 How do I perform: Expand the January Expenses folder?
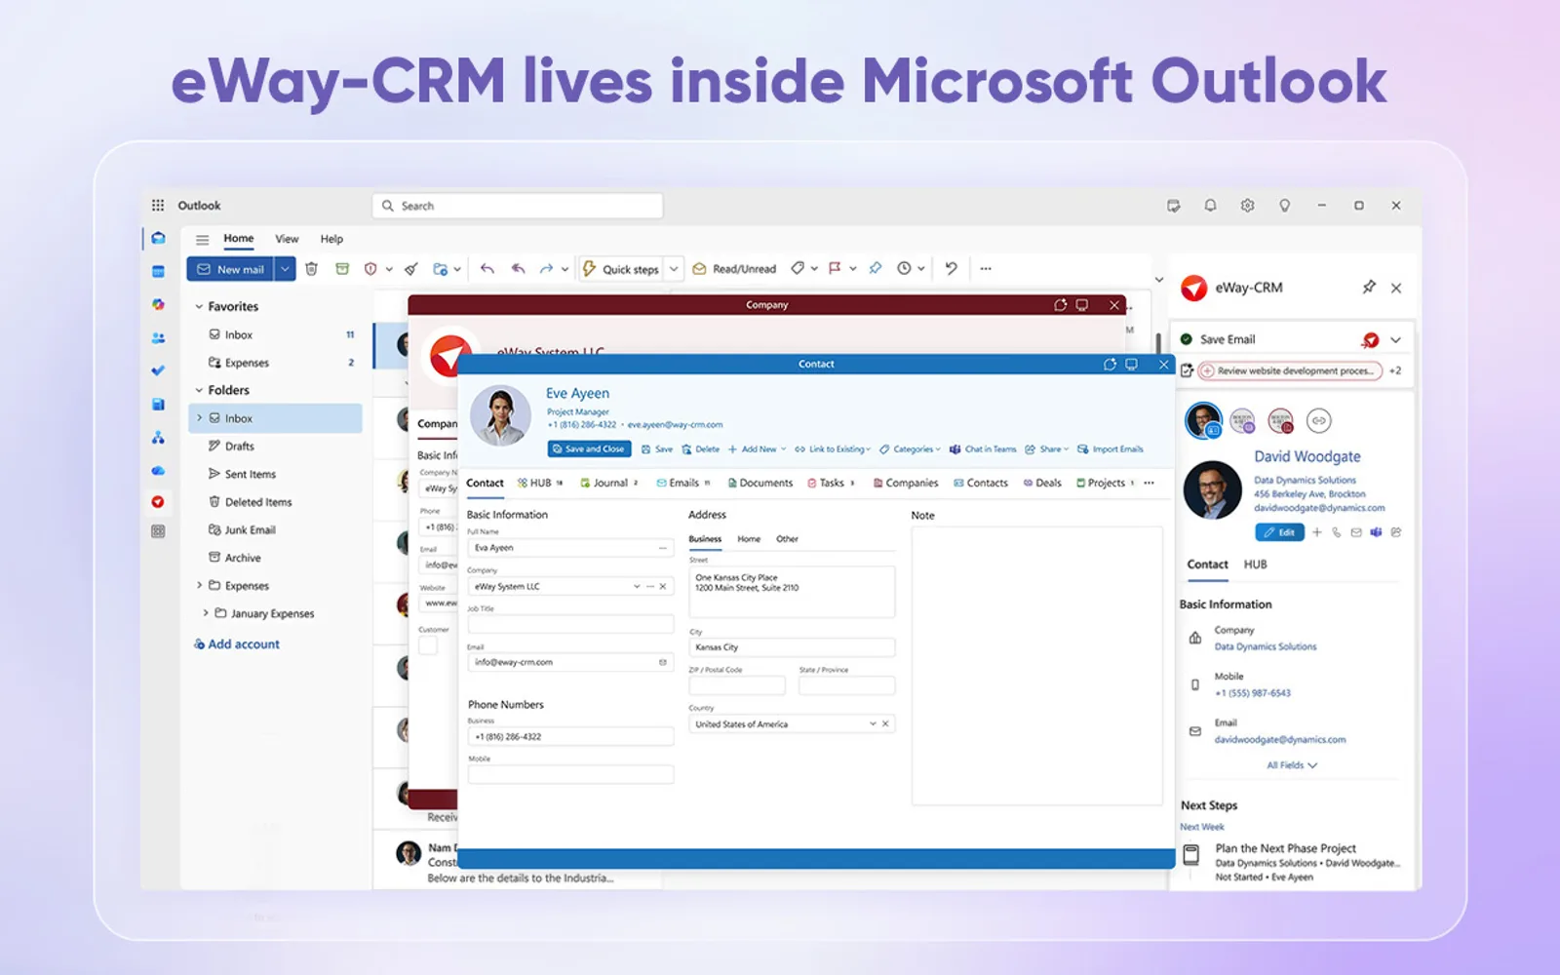(206, 613)
